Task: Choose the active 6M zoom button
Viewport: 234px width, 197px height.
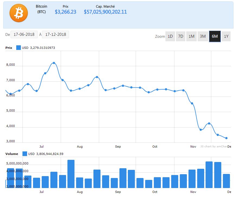Action: 215,36
